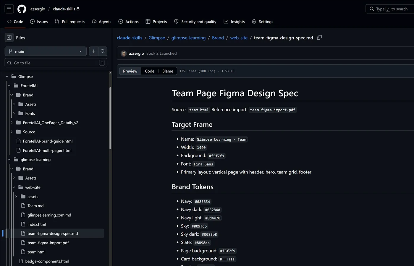Viewport: 414px width, 266px height.
Task: Click the Type to search box
Action: pyautogui.click(x=390, y=9)
